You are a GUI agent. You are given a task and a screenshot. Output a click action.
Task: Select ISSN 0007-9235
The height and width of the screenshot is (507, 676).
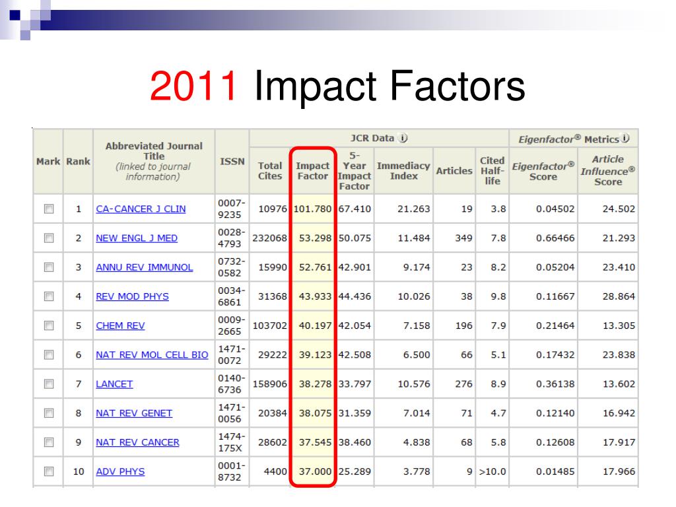(232, 209)
